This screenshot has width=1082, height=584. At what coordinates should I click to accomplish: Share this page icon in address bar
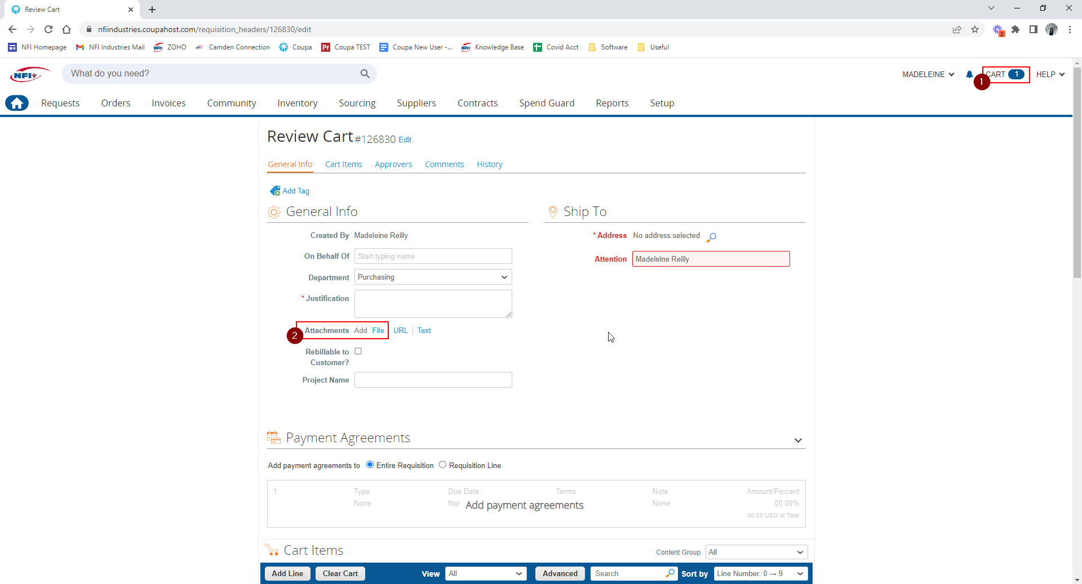click(957, 29)
